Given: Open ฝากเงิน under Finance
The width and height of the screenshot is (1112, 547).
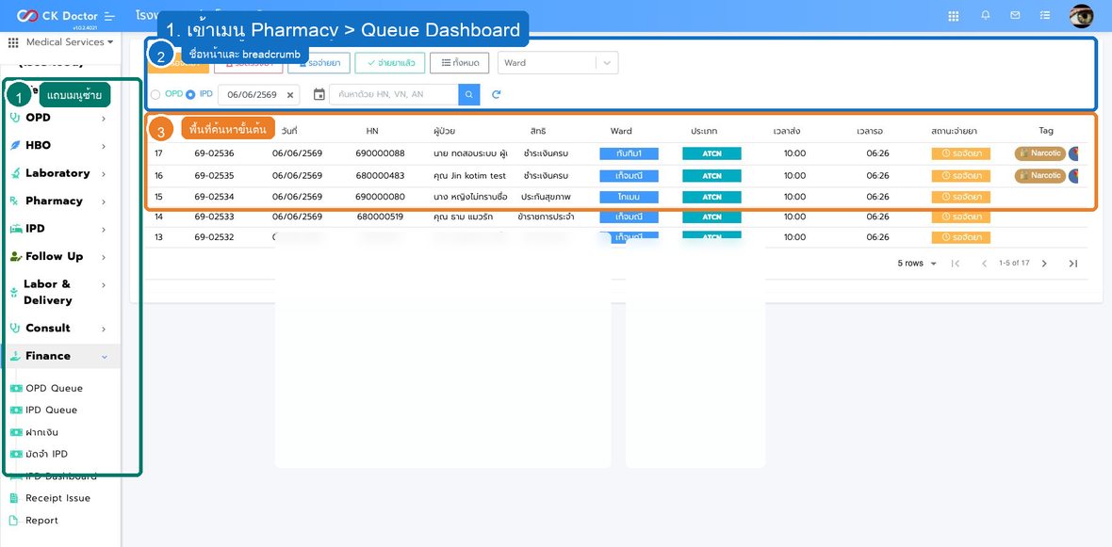Looking at the screenshot, I should coord(41,432).
